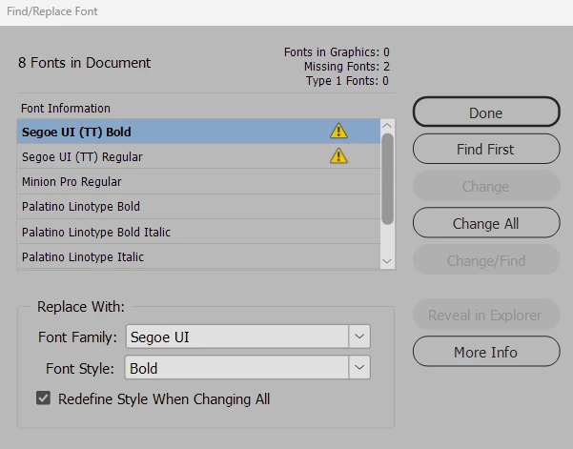Click the Font Style field showing Bold
573x449 pixels.
pos(236,367)
